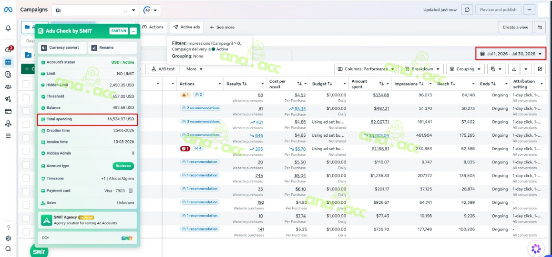
Task: Open the charts pop-out icon at toolbar end
Action: click(540, 69)
